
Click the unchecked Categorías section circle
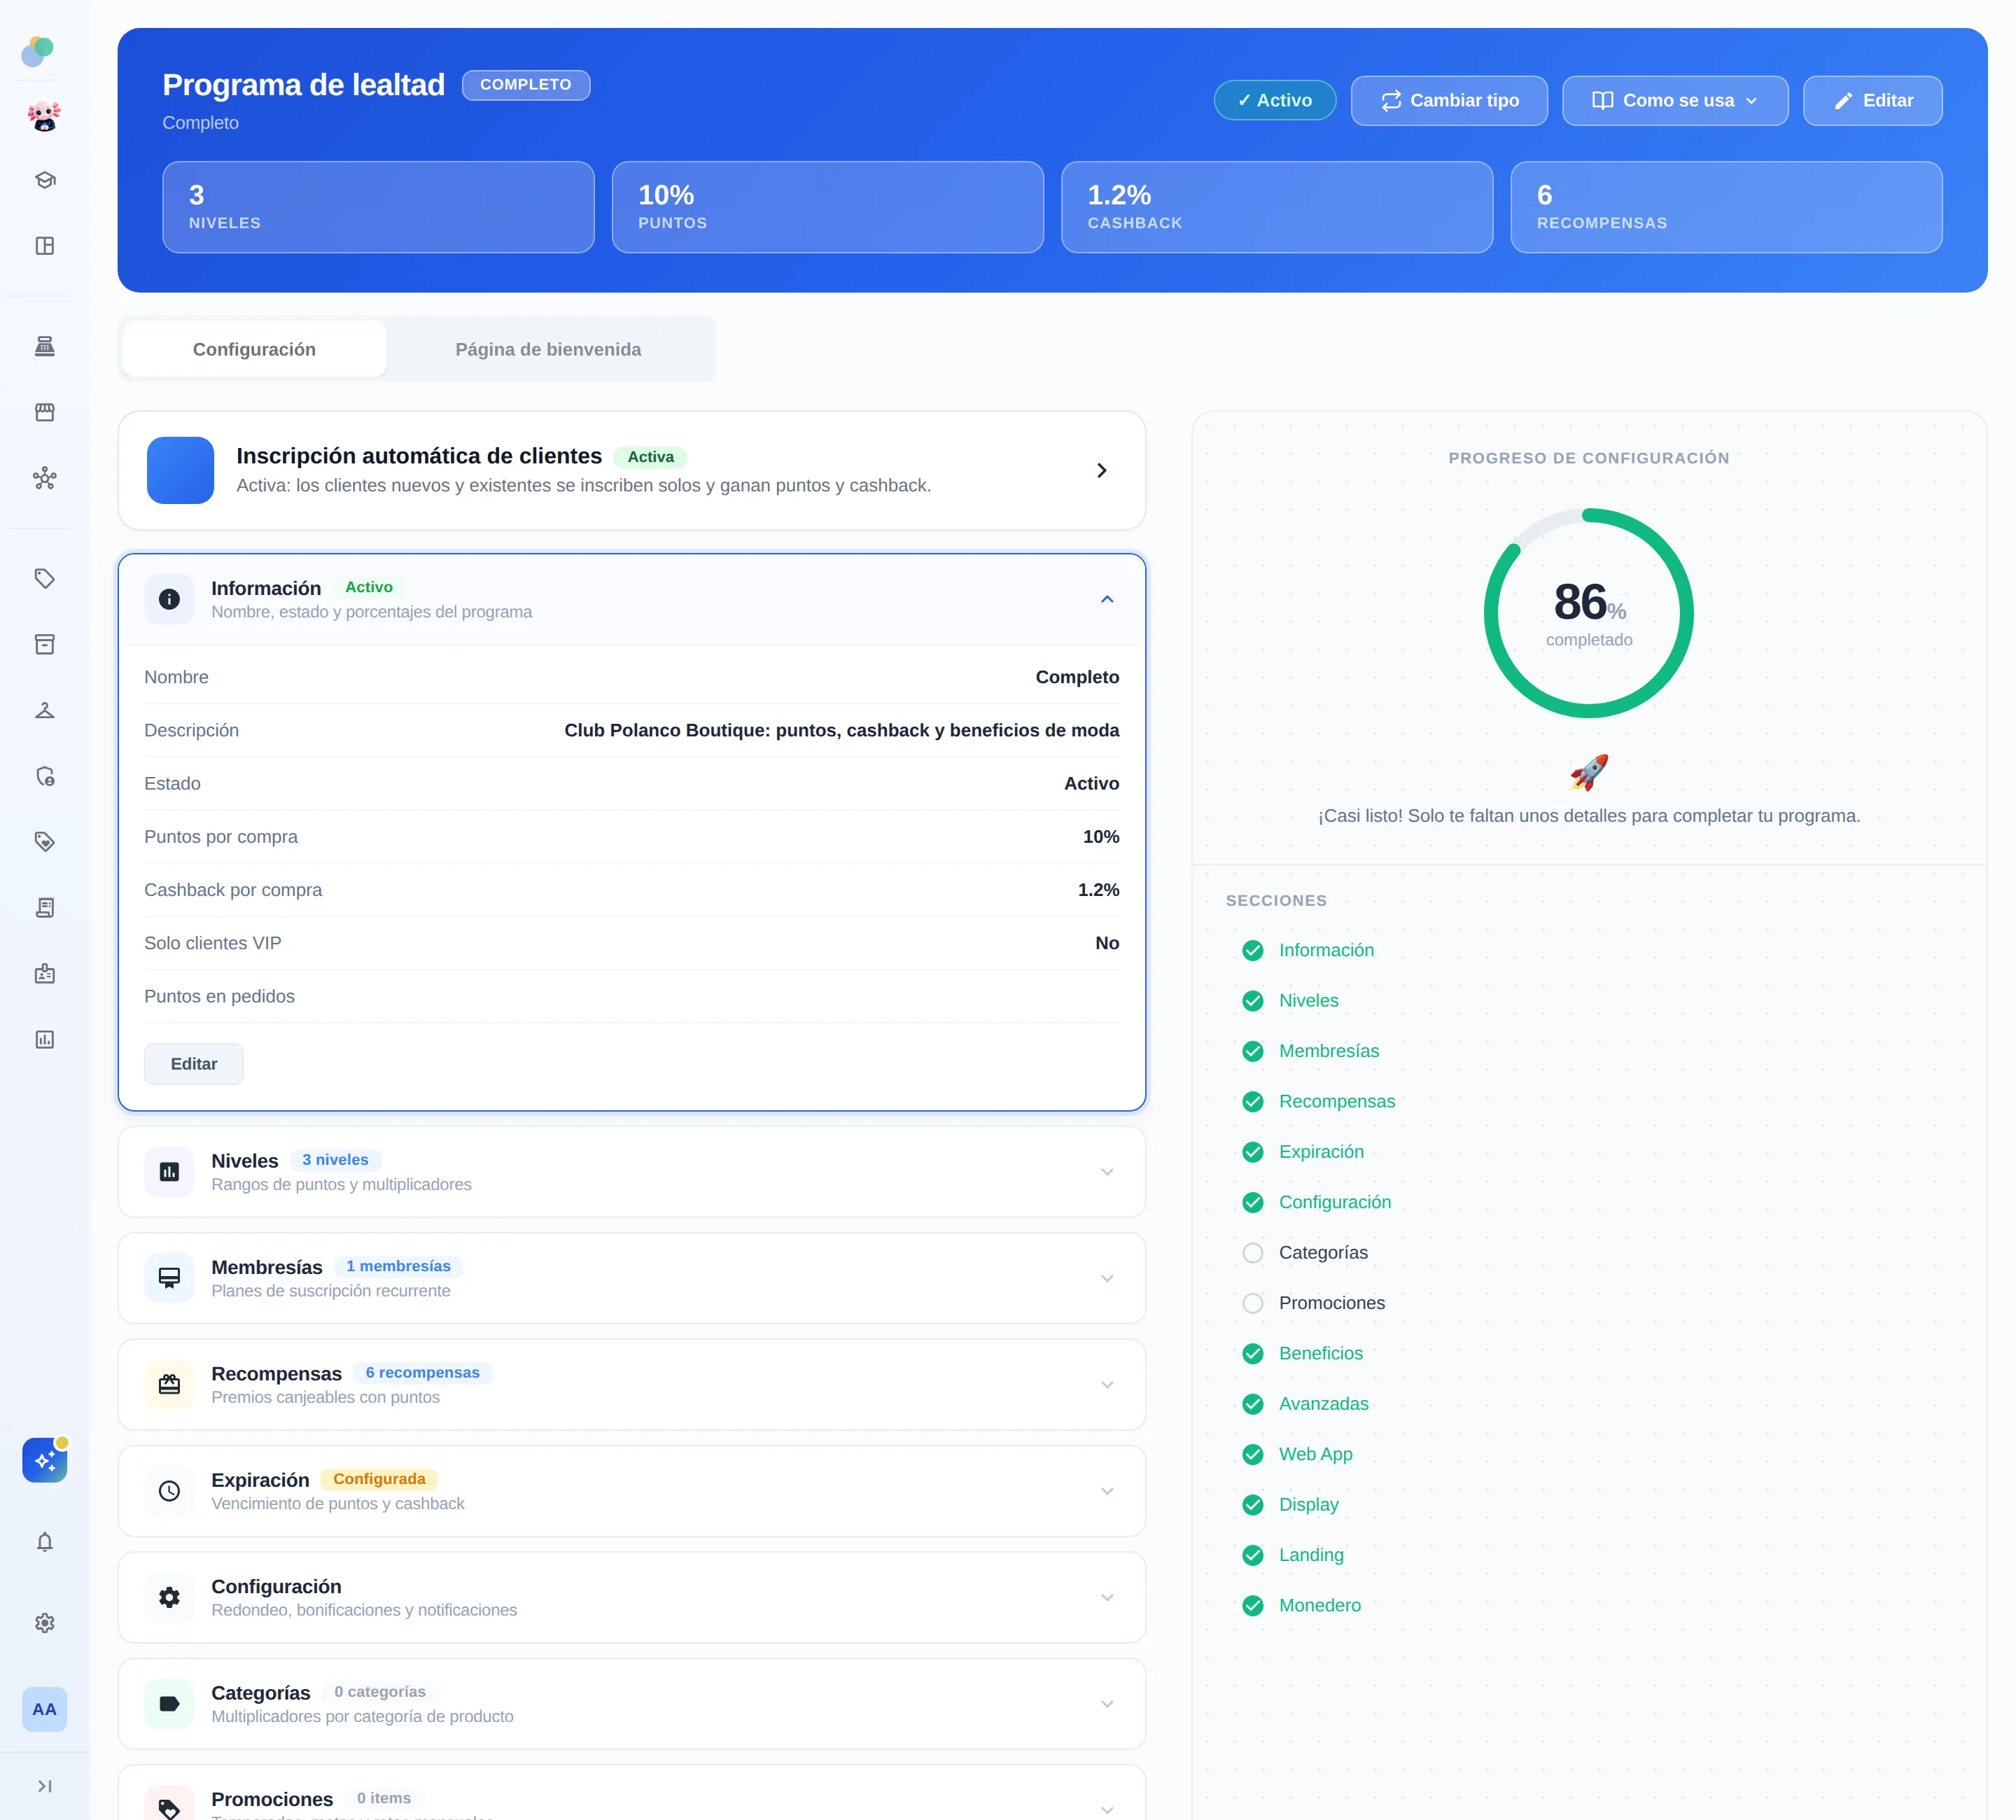click(x=1252, y=1253)
